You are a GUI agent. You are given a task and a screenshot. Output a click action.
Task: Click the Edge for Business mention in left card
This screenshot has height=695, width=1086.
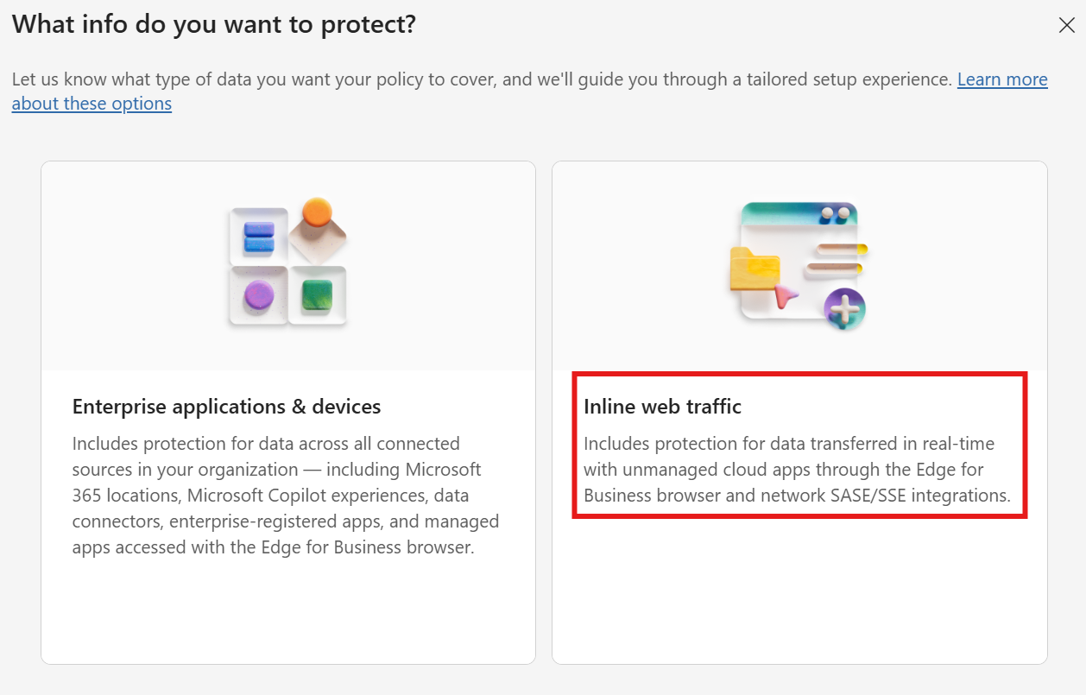pyautogui.click(x=361, y=547)
